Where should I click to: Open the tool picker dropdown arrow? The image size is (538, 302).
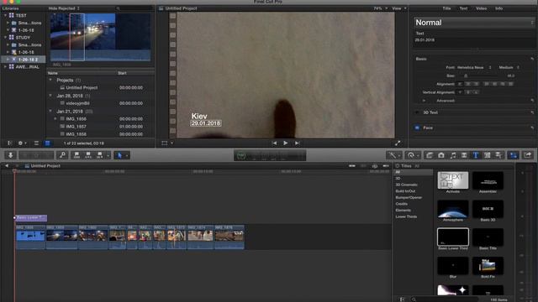(127, 155)
